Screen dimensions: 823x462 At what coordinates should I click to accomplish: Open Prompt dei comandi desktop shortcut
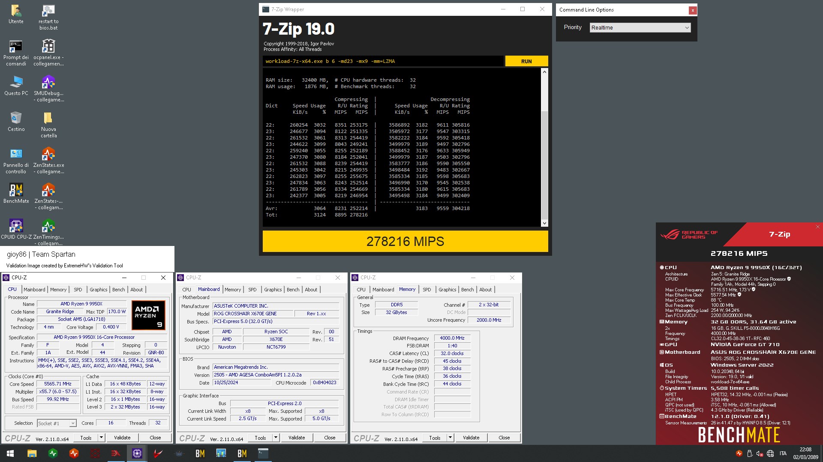click(16, 53)
